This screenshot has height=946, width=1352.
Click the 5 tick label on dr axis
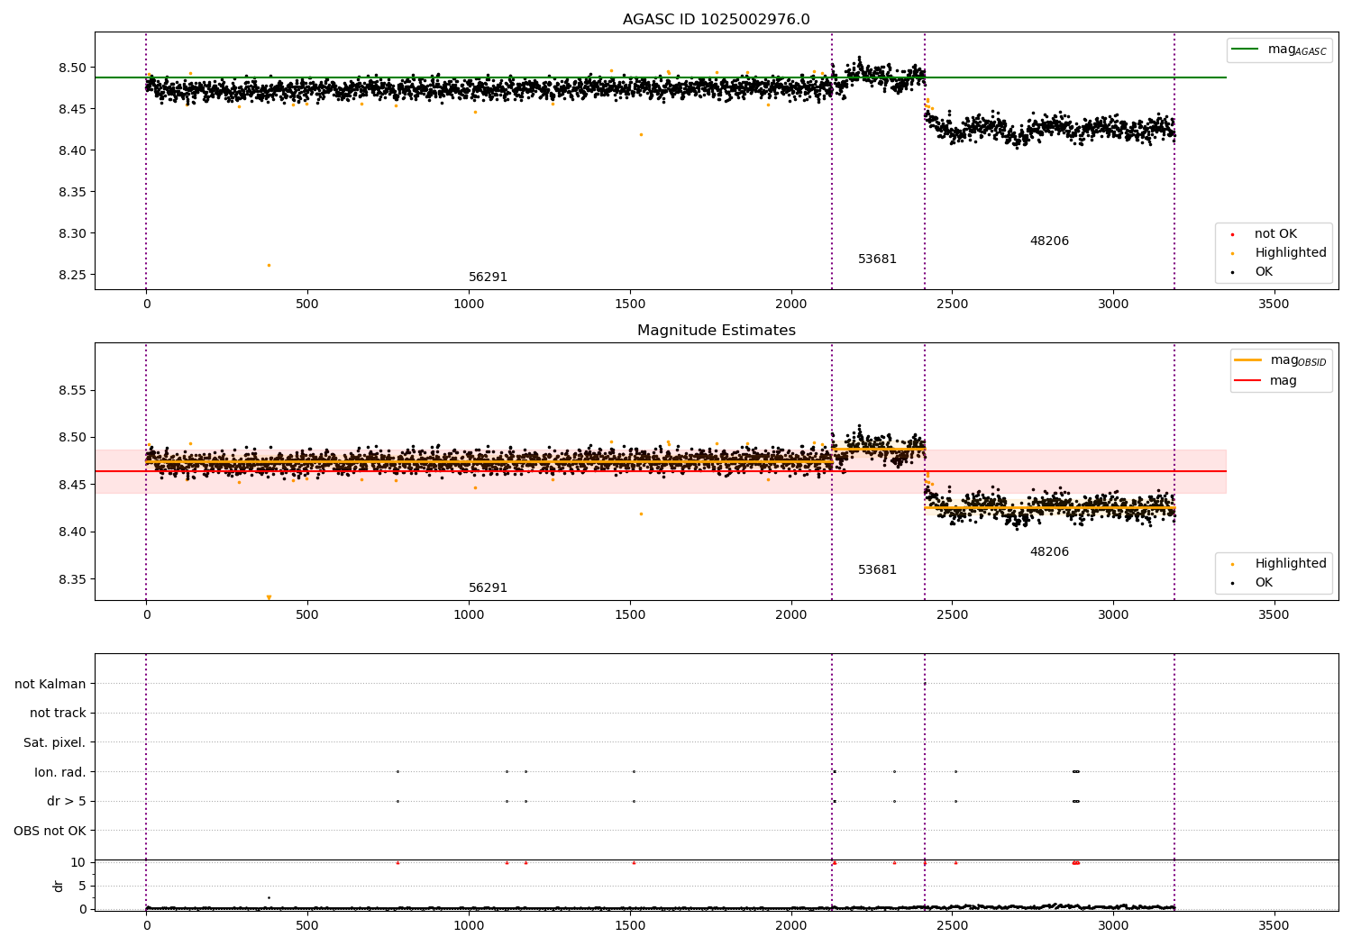click(82, 886)
